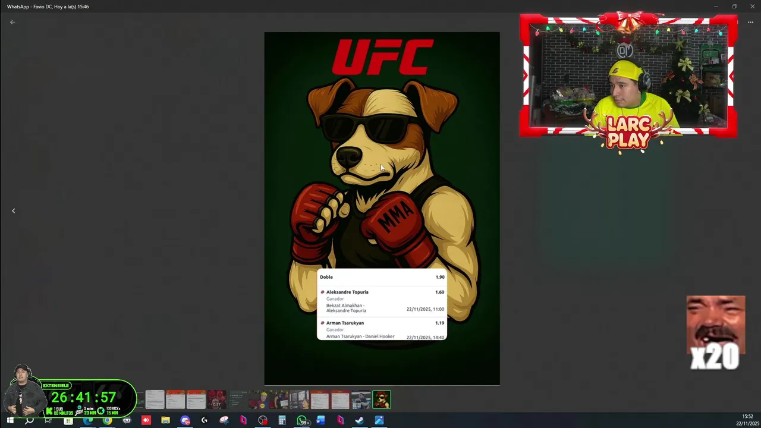
Task: Open taskbar Search
Action: (29, 420)
